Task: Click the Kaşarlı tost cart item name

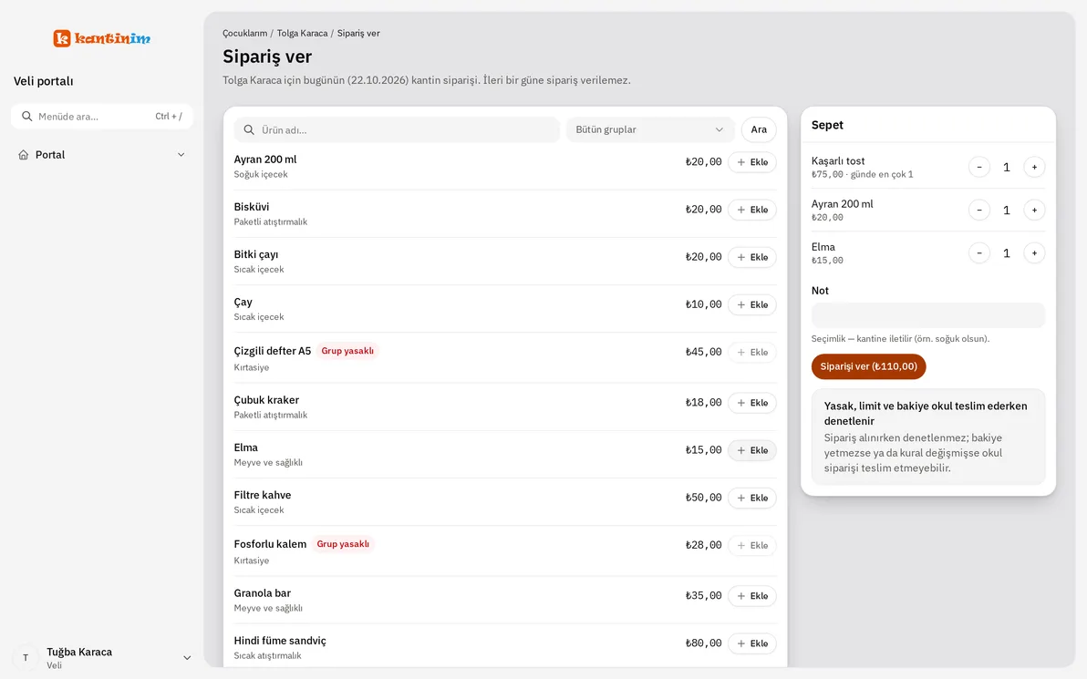Action: pyautogui.click(x=838, y=160)
